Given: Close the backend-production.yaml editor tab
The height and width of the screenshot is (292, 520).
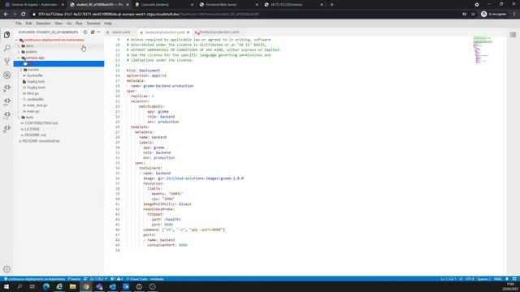Looking at the screenshot, I should click(x=188, y=32).
